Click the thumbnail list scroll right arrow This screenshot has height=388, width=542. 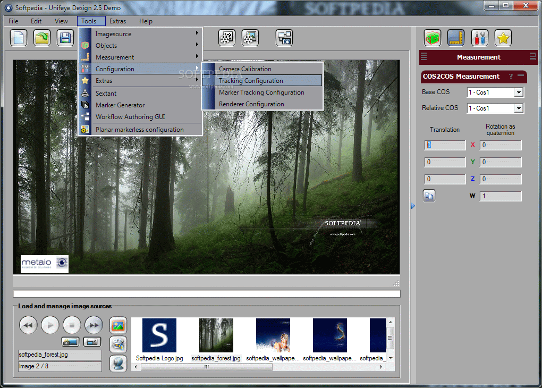pyautogui.click(x=381, y=367)
